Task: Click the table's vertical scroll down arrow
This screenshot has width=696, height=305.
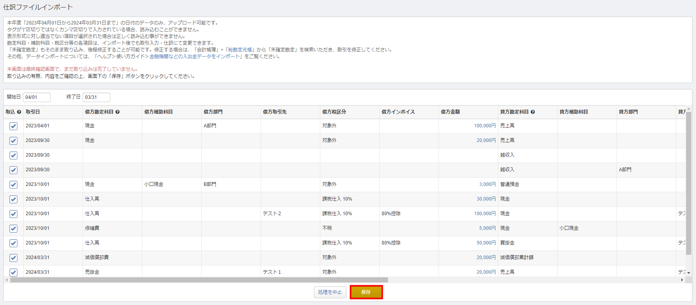Action: click(x=688, y=273)
